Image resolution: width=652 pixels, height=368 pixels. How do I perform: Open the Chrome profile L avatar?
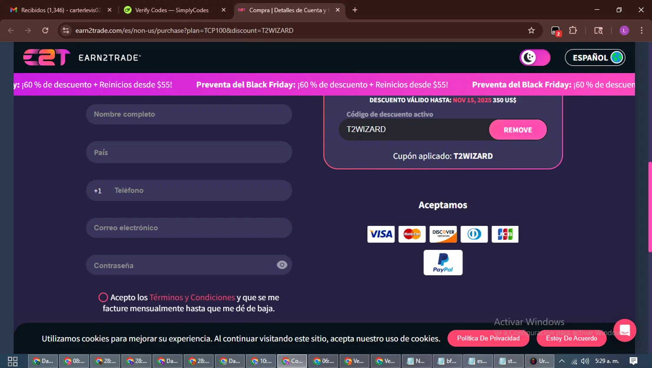pos(624,30)
